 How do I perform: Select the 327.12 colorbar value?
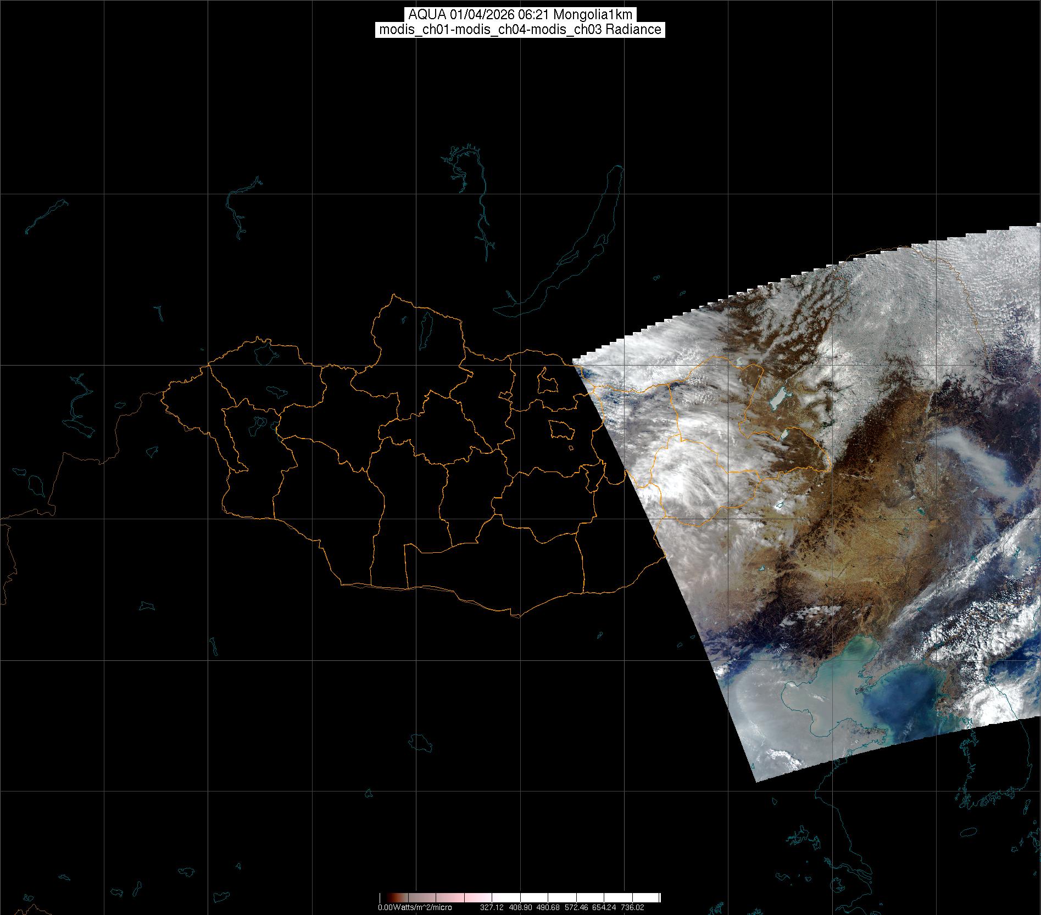(492, 908)
